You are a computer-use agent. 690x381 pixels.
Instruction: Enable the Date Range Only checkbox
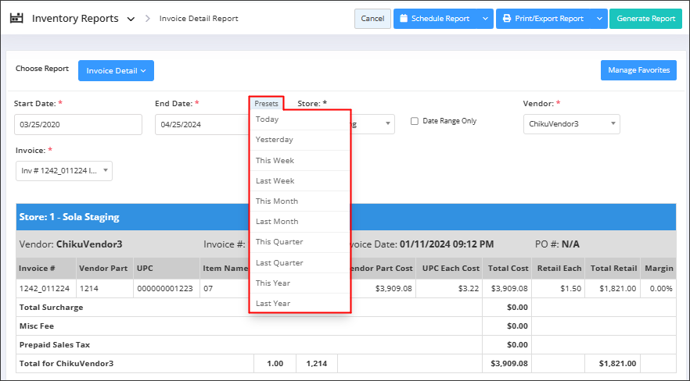pos(415,121)
